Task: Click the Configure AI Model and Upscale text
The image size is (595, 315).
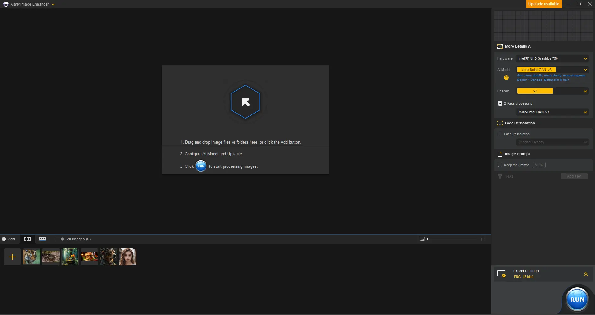Action: [x=211, y=154]
